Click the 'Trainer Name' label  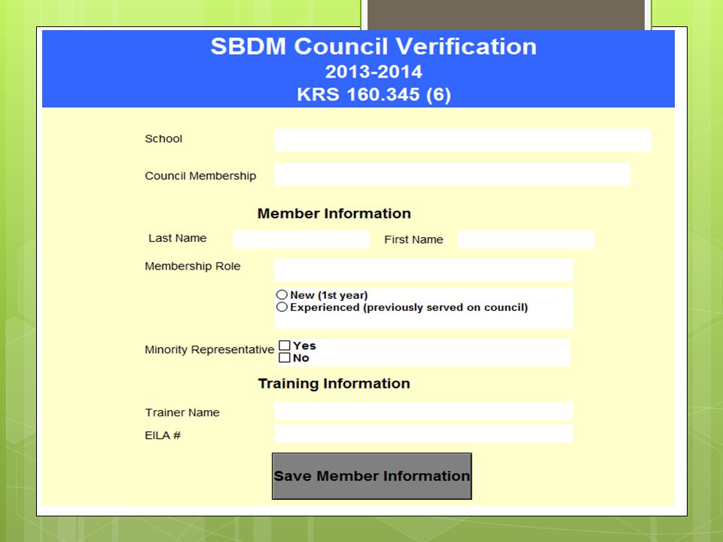coord(182,413)
